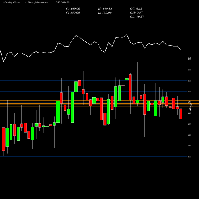The width and height of the screenshot is (199, 199).
Task: Click the "OC: 6.43" value
Action: 136,9
